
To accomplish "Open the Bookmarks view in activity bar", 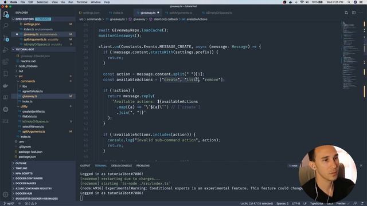I will point(6,74).
